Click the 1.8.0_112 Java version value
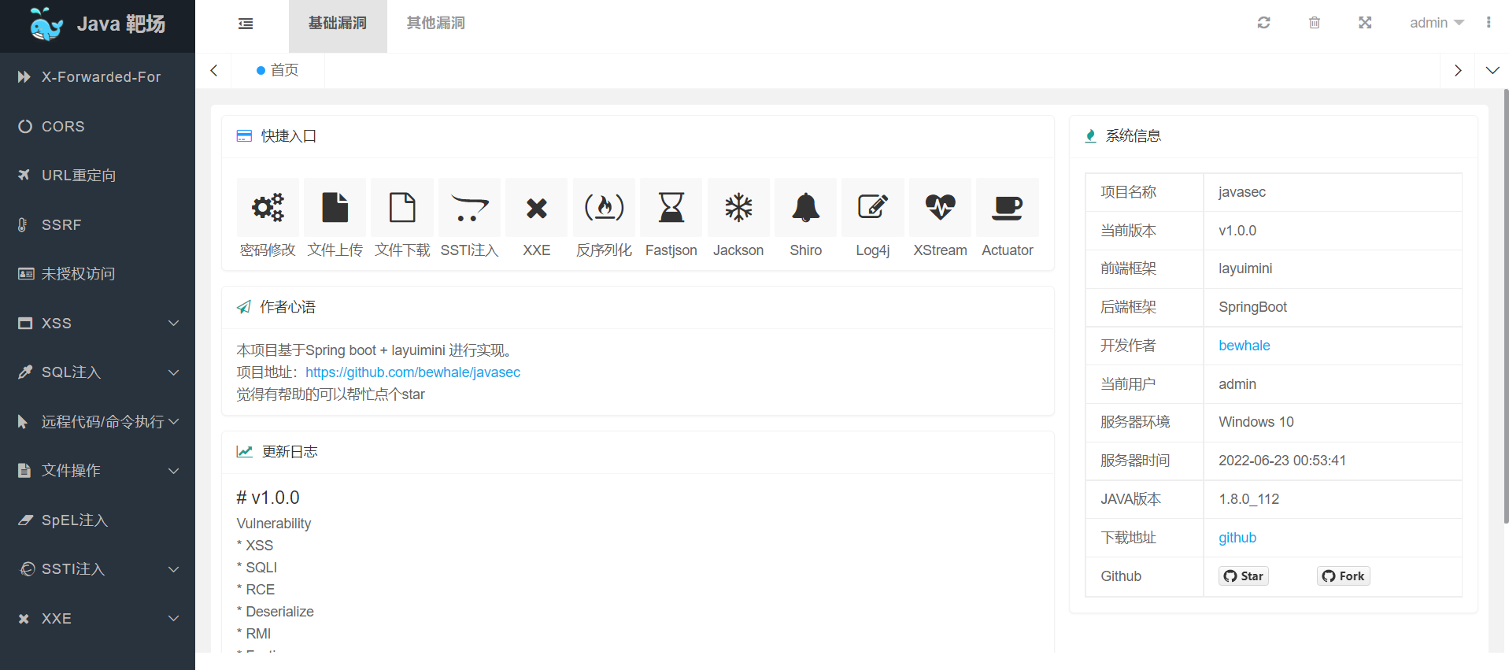The width and height of the screenshot is (1509, 670). (x=1248, y=499)
